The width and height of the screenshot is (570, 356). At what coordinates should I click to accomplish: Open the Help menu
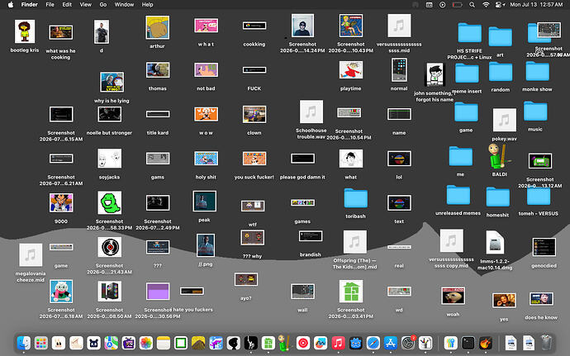[147, 5]
